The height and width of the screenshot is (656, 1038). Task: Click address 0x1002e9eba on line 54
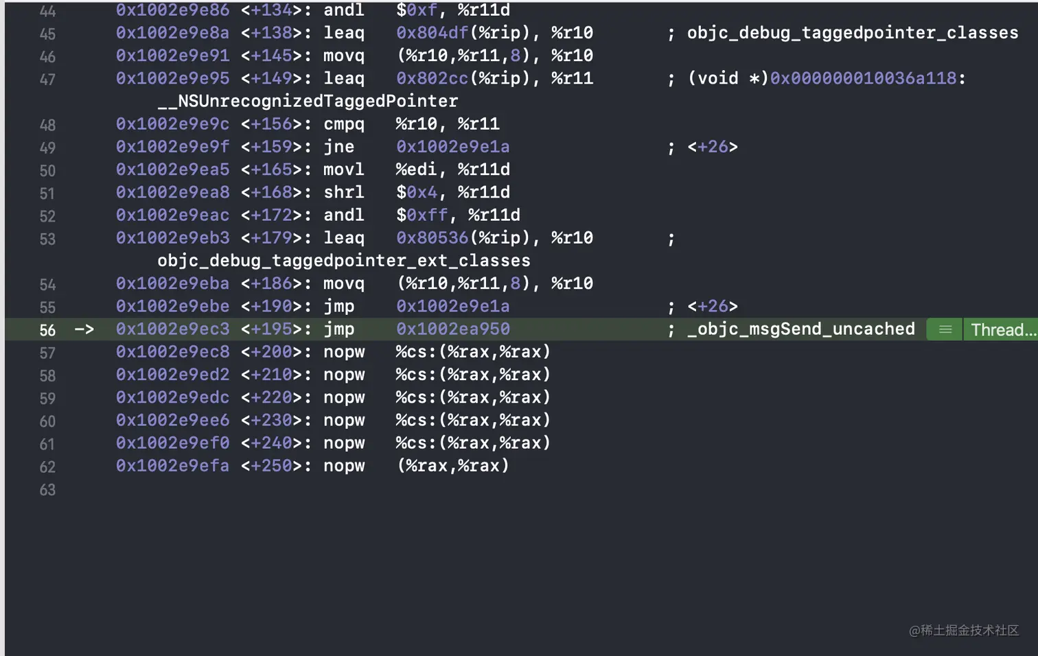[x=172, y=283]
